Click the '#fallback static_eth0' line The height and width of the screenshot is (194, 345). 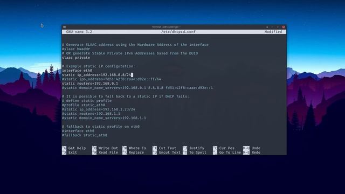click(85, 135)
